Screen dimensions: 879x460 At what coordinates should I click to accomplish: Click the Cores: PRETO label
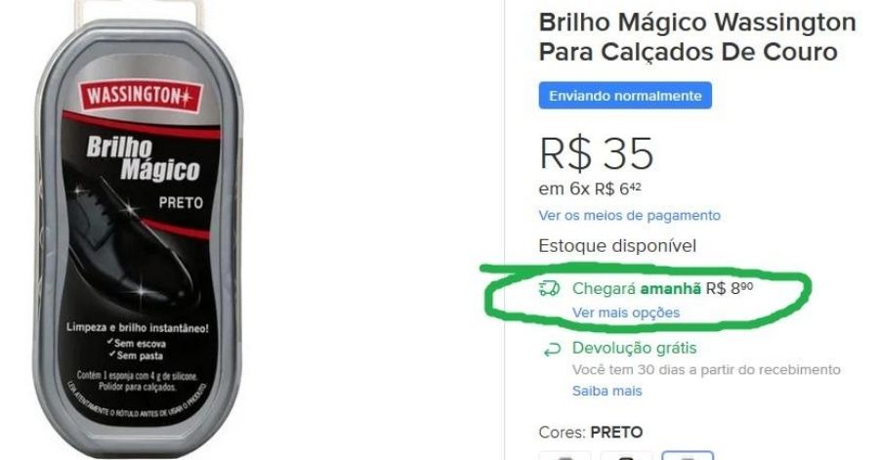pyautogui.click(x=590, y=433)
